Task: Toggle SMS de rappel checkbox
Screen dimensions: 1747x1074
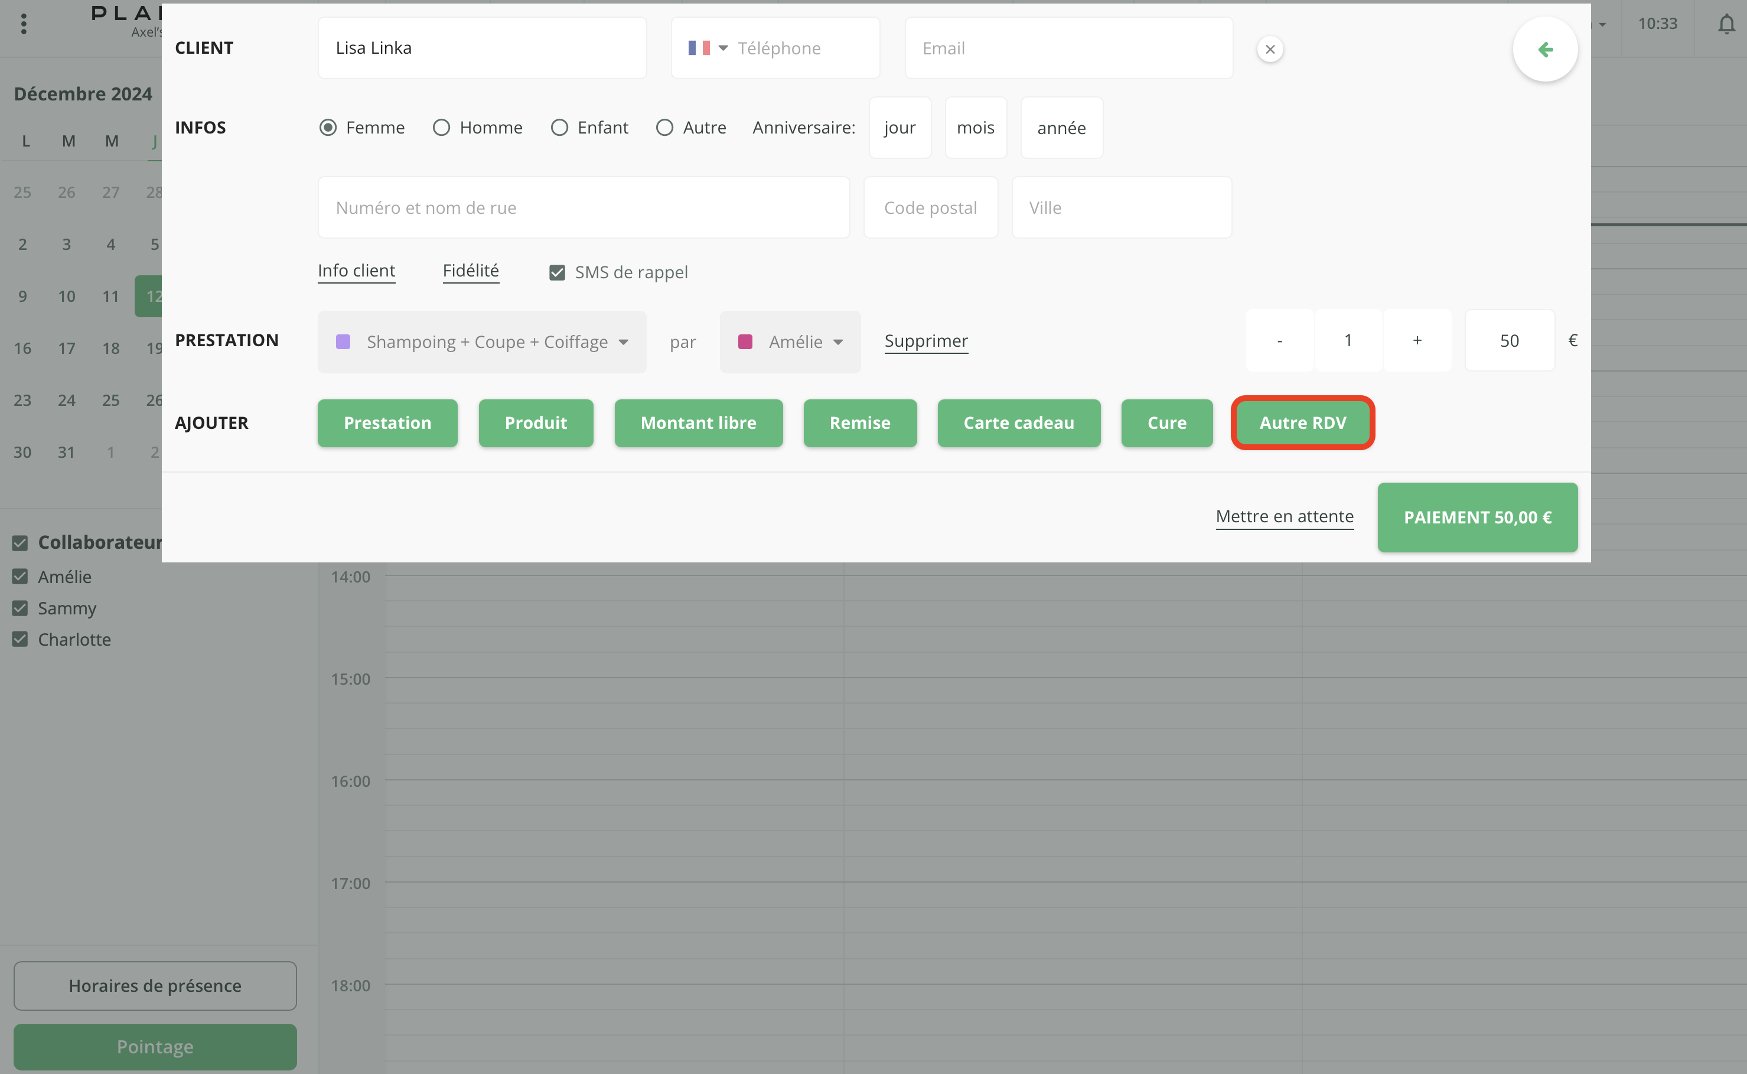Action: [558, 272]
